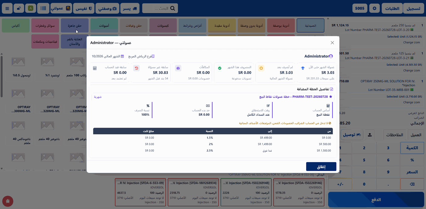Click the plus new order button
This screenshot has height=209, width=426.
(x=375, y=8)
